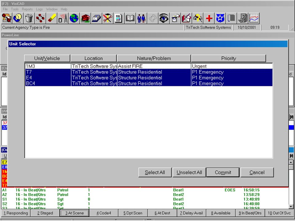
Task: Click the 7 Delay Avail status button
Action: pyautogui.click(x=191, y=213)
